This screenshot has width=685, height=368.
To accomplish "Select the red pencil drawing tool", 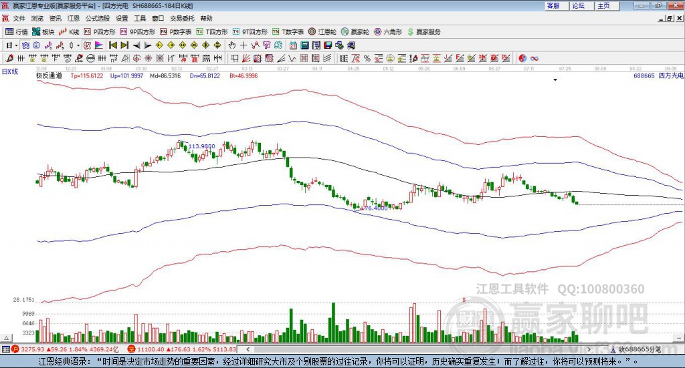I will coord(9,58).
